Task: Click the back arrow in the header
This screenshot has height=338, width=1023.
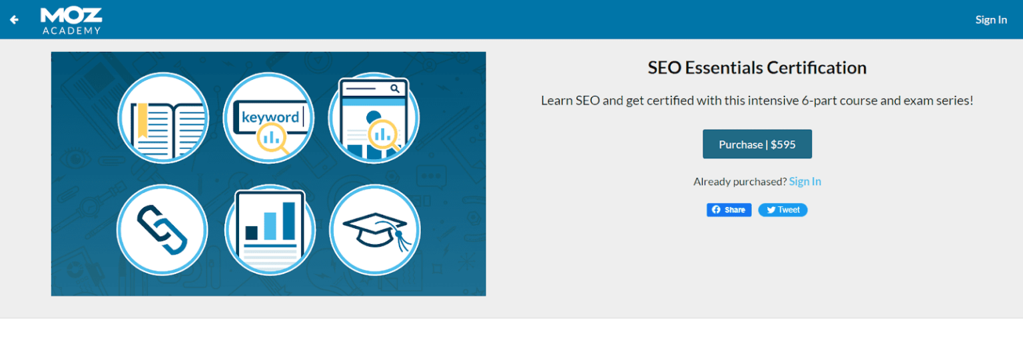Action: pos(14,20)
